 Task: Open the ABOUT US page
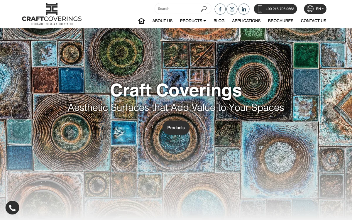163,21
